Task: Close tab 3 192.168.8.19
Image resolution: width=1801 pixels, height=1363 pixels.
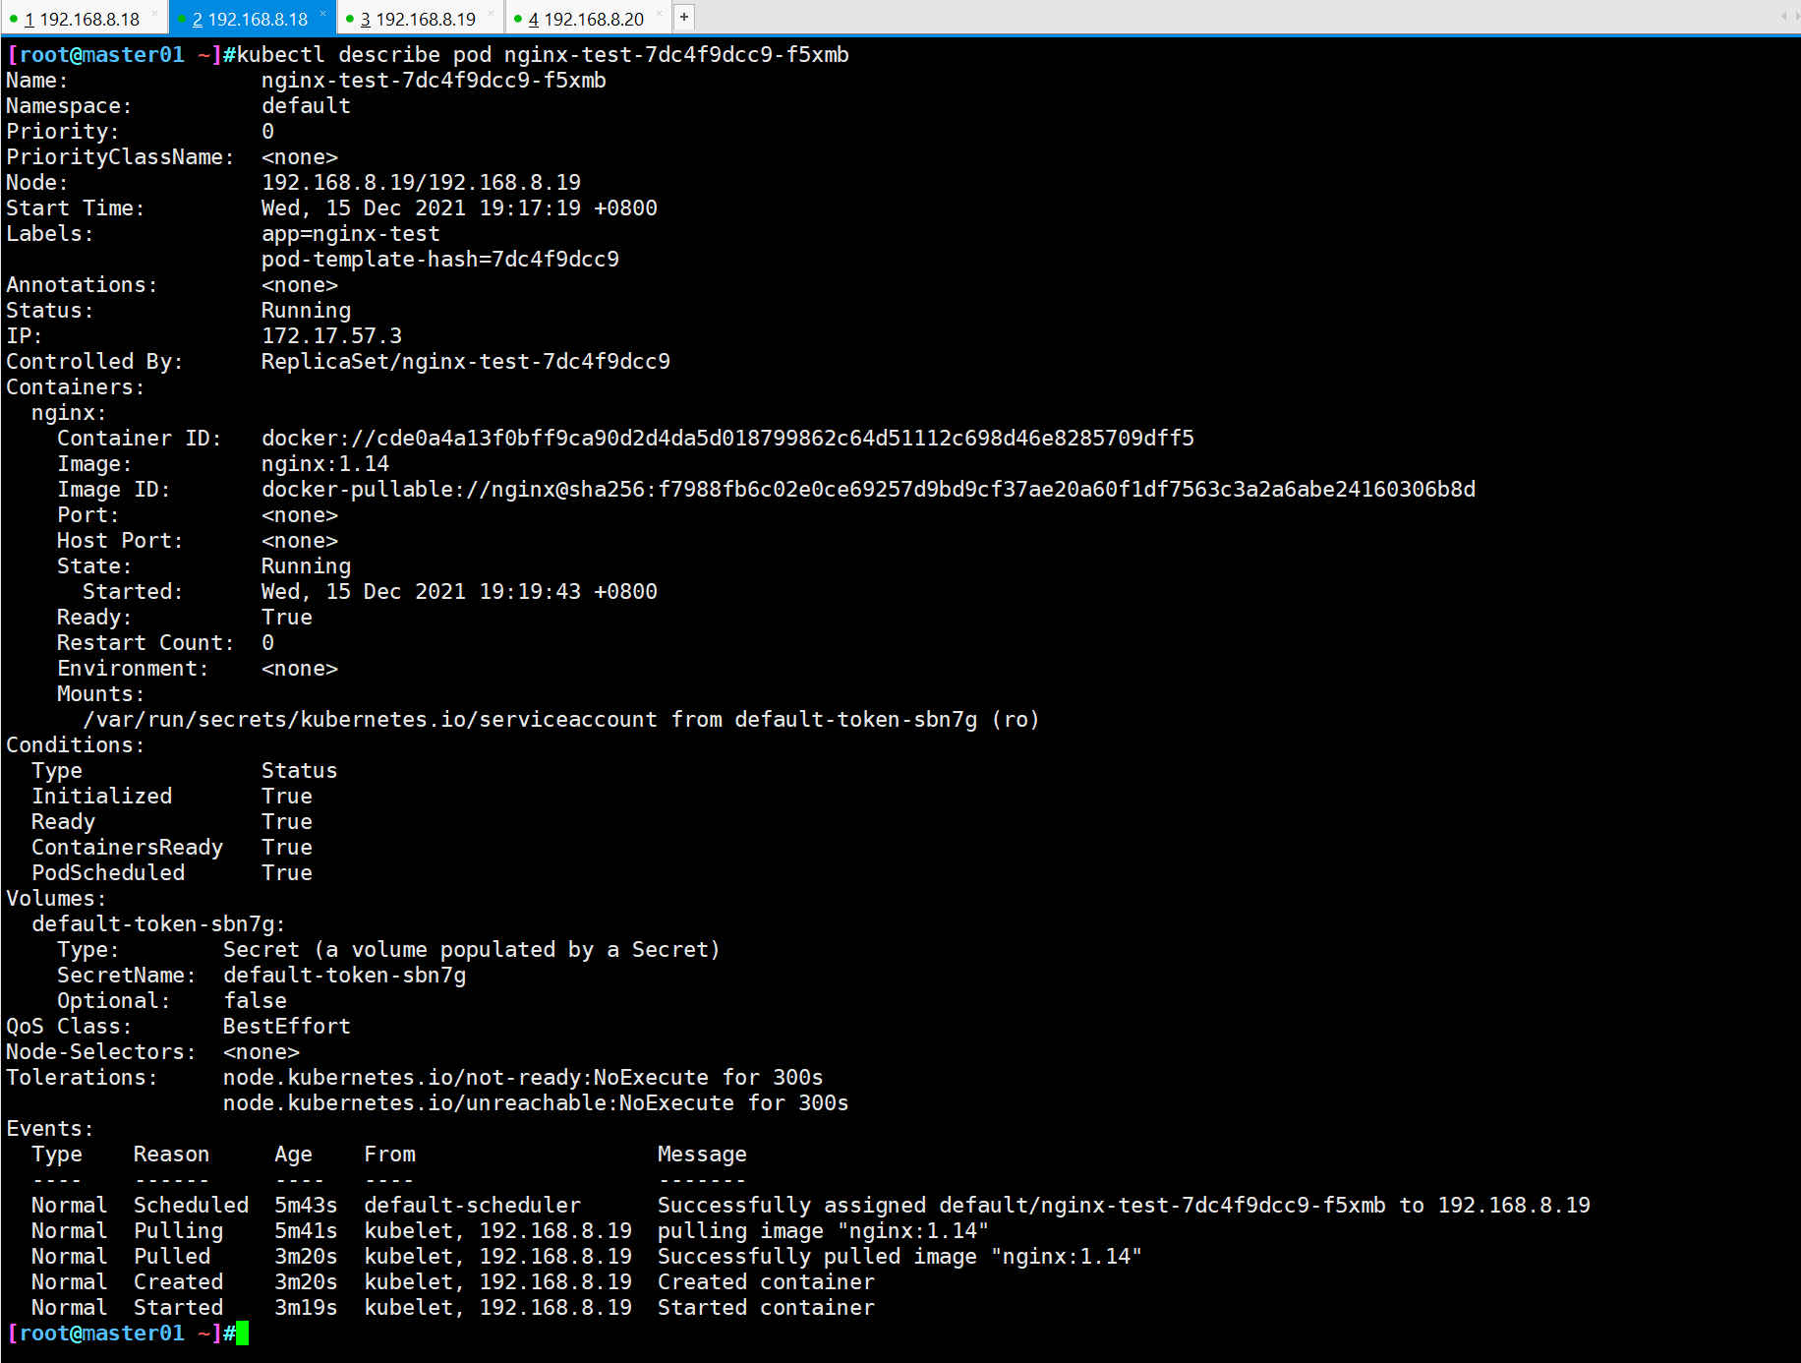Action: (x=491, y=14)
